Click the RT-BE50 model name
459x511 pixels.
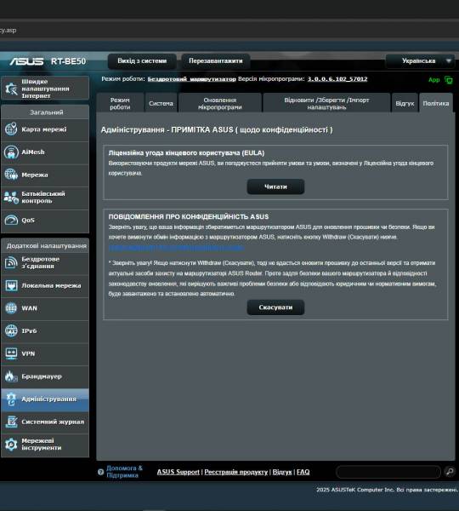68,61
